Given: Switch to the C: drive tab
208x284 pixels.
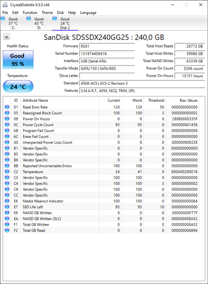Looking at the screenshot, I should [13, 23].
